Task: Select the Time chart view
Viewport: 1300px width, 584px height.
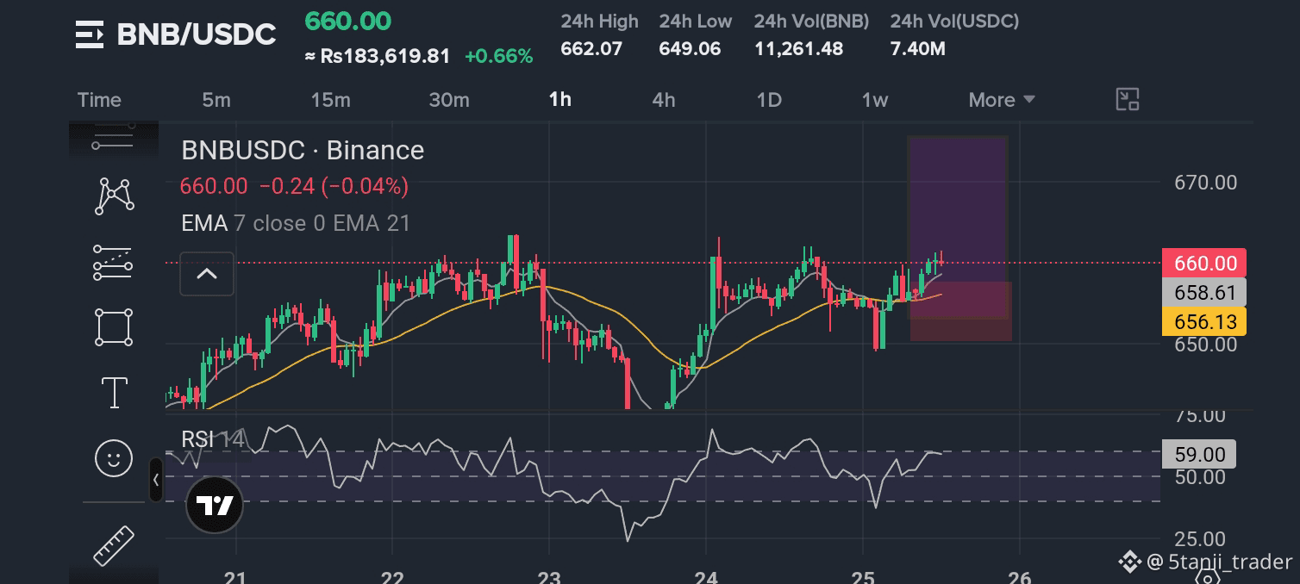Action: click(99, 100)
